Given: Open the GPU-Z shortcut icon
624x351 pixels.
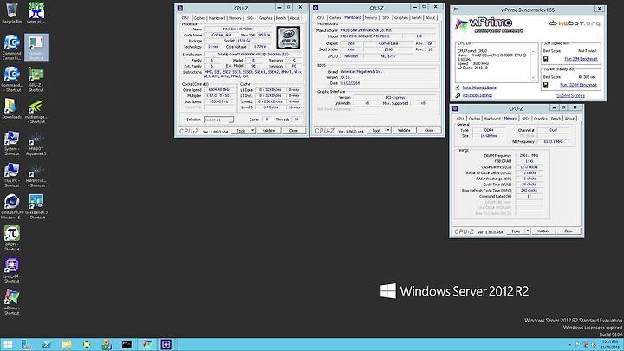Looking at the screenshot, I should click(36, 79).
